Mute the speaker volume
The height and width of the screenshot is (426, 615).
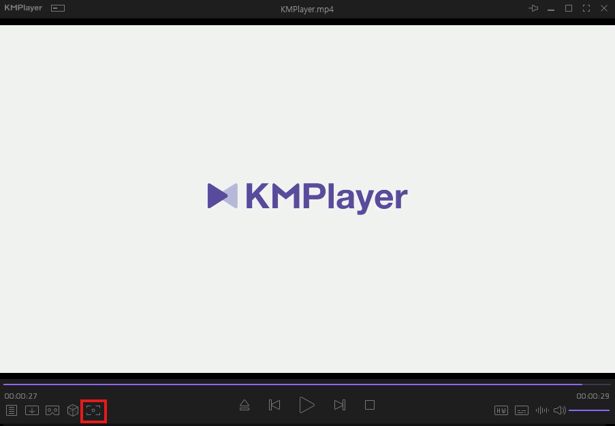pyautogui.click(x=560, y=410)
